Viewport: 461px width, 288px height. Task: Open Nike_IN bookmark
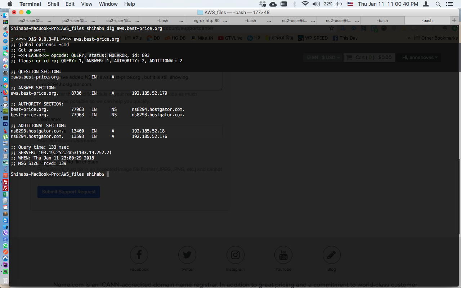pos(202,38)
